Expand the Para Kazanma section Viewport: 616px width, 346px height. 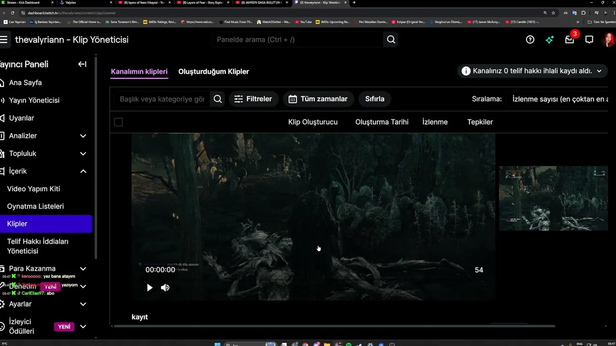point(83,269)
